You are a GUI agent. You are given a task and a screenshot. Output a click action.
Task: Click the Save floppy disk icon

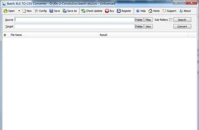coord(51,11)
